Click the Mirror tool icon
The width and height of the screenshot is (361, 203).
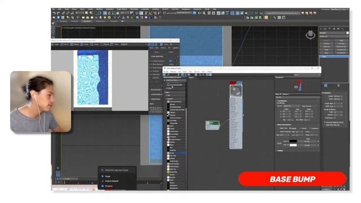(x=200, y=13)
